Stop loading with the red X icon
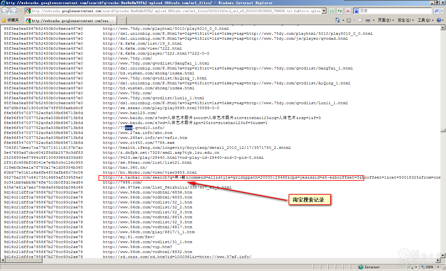The height and width of the screenshot is (271, 446). [348, 11]
